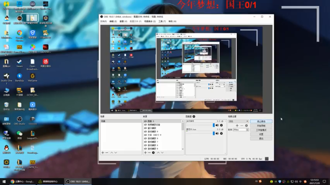Image resolution: width=330 pixels, height=185 pixels.
Task: Toggle visibility of 游戏捕获 9 source
Action: 145,132
